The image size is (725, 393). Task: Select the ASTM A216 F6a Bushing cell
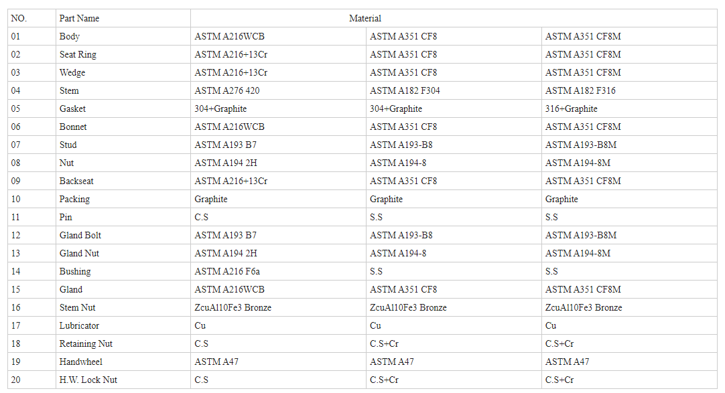pos(278,272)
